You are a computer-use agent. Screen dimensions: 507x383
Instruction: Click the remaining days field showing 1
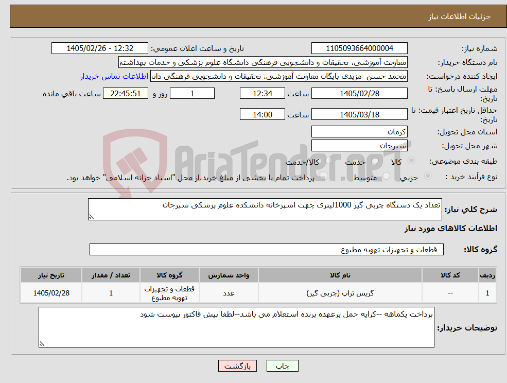tap(192, 94)
